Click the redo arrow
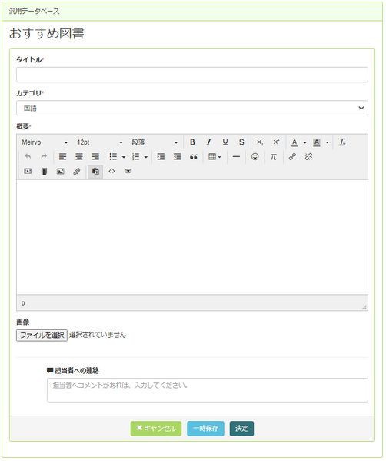This screenshot has width=386, height=461. (x=44, y=157)
